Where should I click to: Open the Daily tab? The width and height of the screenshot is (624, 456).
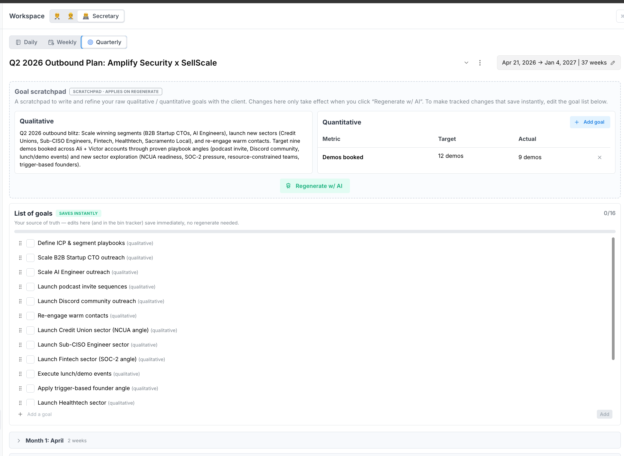point(27,42)
